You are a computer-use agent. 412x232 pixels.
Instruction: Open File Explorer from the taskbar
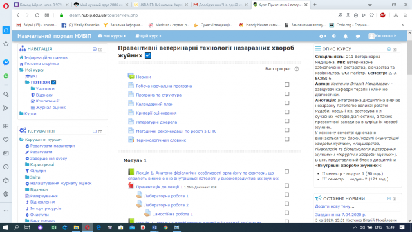click(76, 227)
